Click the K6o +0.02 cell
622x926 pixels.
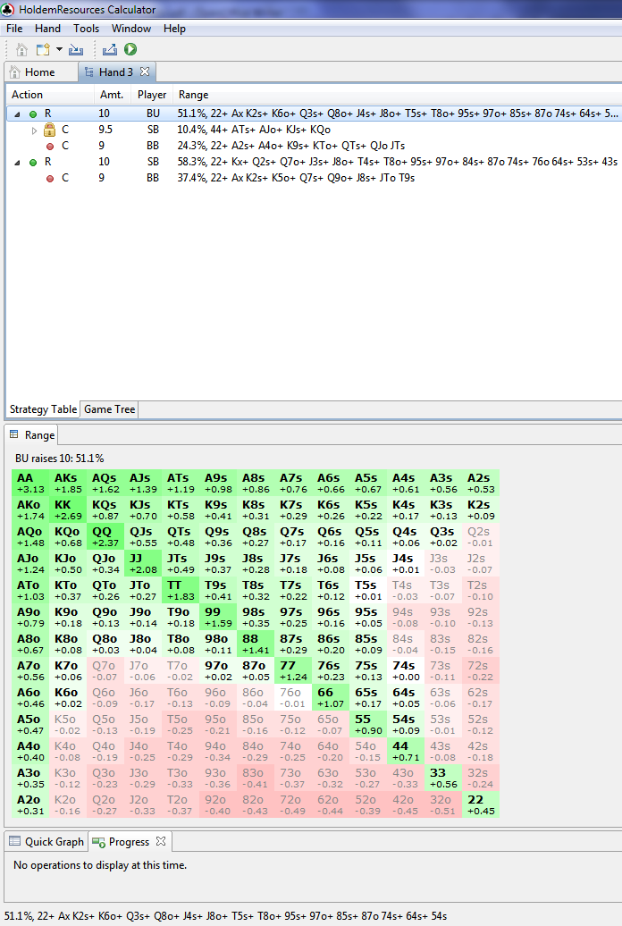69,697
